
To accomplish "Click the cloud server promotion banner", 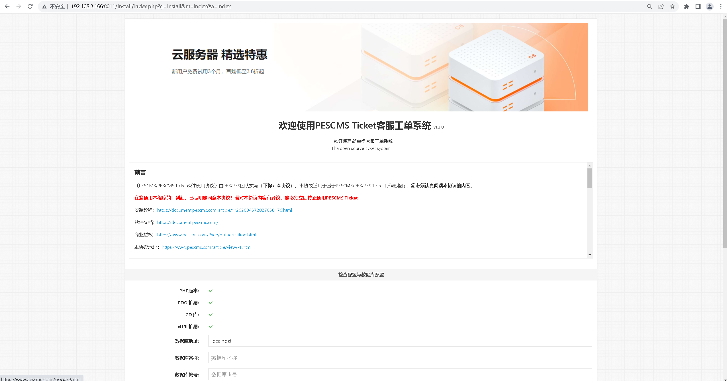I will coord(361,67).
